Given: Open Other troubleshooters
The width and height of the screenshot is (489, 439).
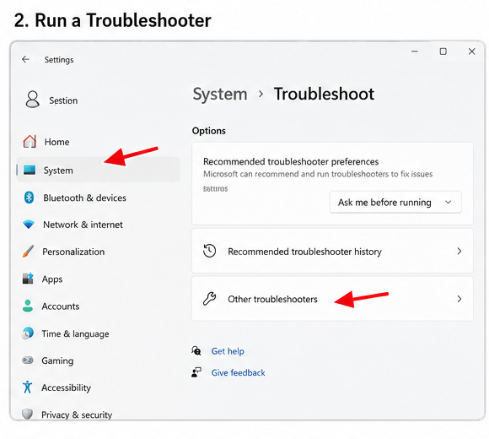Looking at the screenshot, I should [x=332, y=299].
